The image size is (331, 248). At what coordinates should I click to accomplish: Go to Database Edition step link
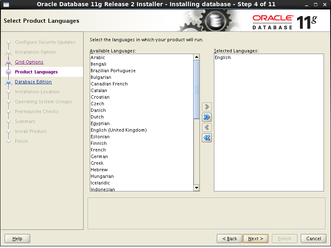[33, 82]
